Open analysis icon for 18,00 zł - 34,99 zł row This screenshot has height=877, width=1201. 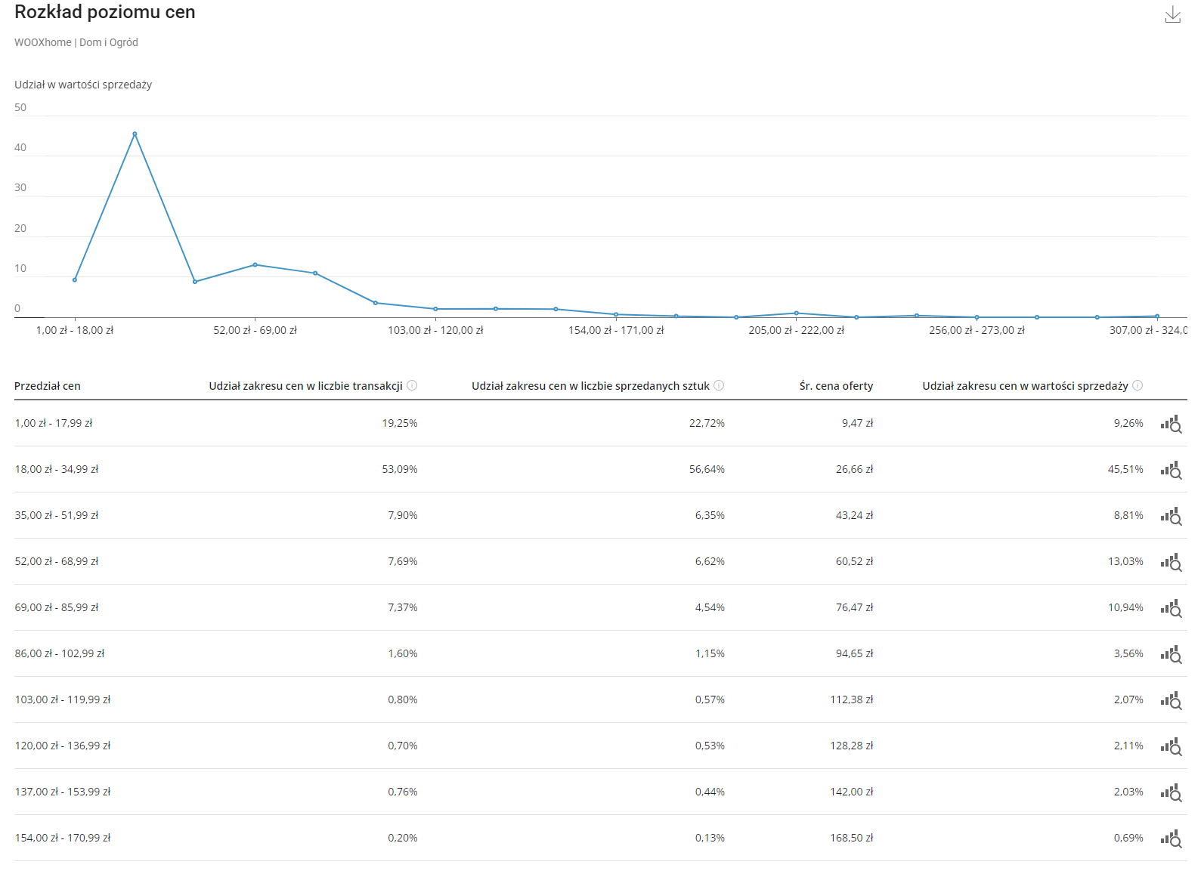[1172, 470]
